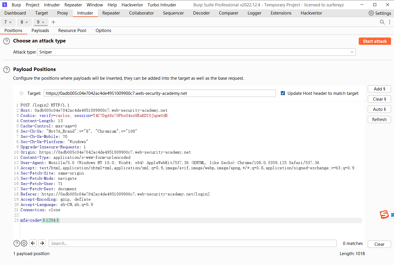Toggle Update Host header to match target

coord(283,93)
